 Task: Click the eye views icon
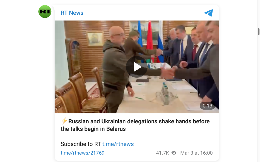pos(174,153)
